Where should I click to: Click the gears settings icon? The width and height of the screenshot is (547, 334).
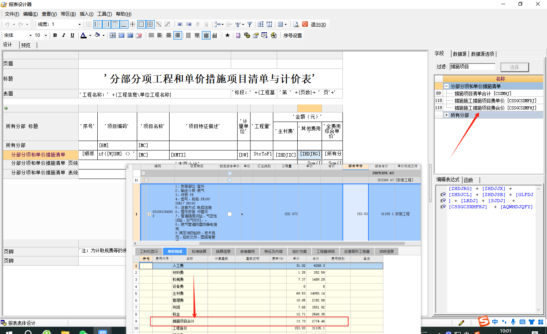pyautogui.click(x=247, y=35)
